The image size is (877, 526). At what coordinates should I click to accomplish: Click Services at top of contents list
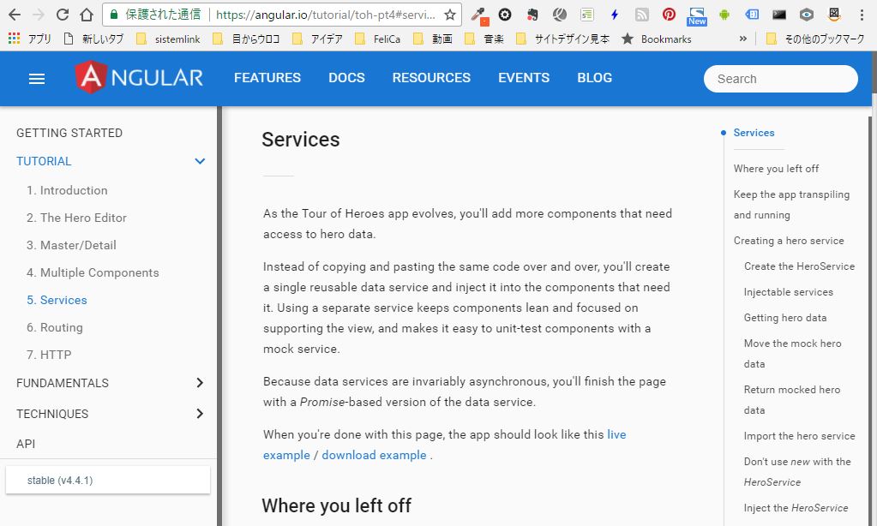point(754,133)
